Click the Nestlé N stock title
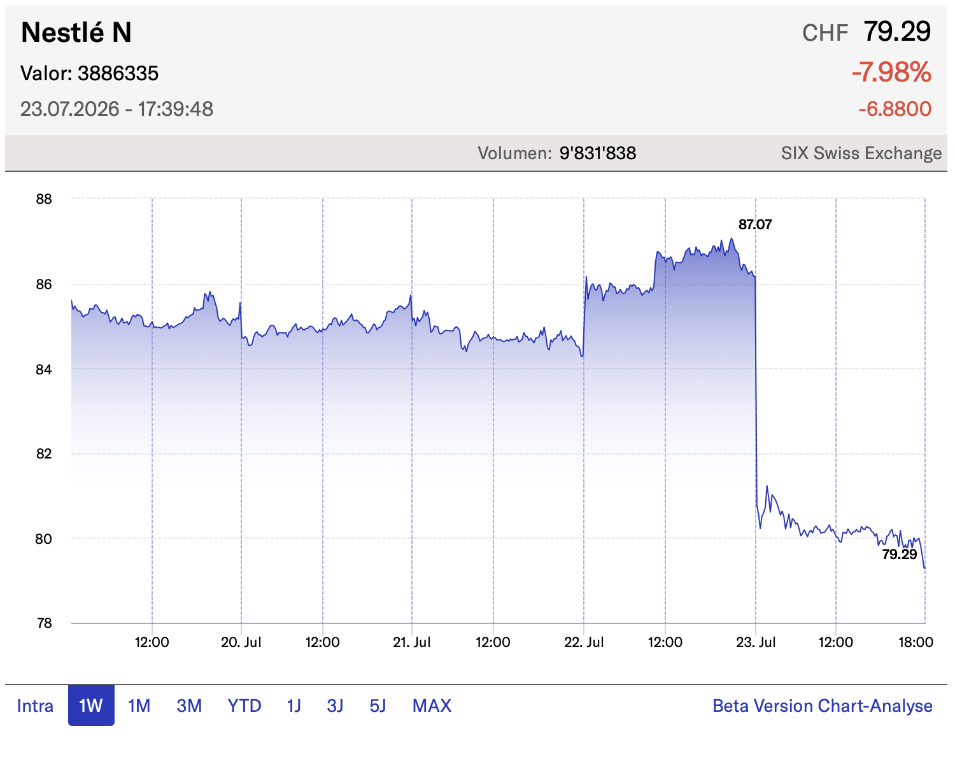 coord(76,32)
